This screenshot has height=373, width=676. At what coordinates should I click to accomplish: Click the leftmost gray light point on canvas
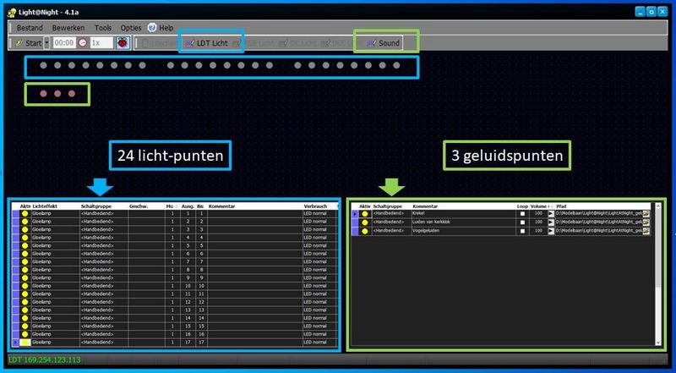pos(43,66)
